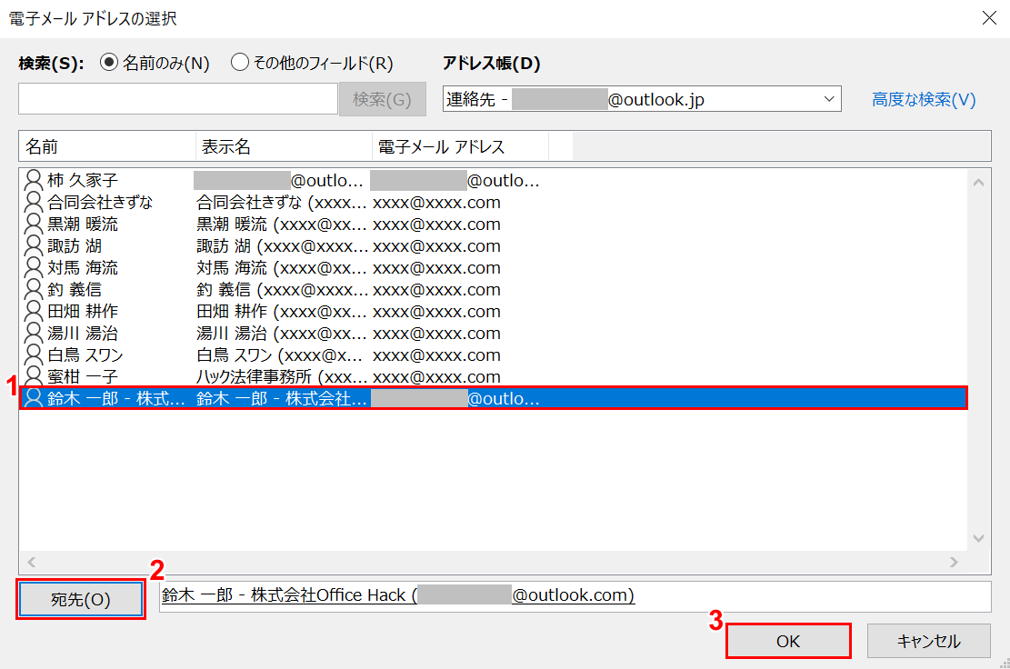This screenshot has width=1010, height=669.
Task: Open 高度な検索(V) link
Action: tap(924, 100)
